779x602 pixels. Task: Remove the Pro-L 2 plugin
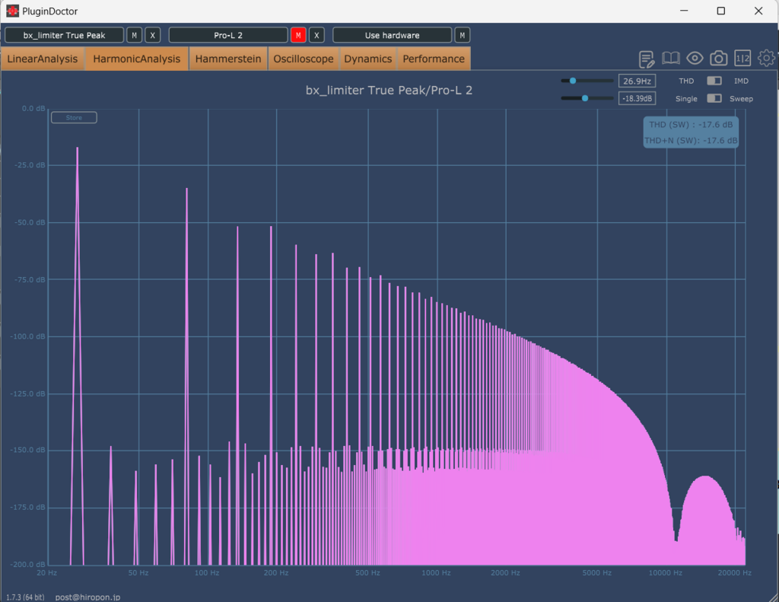click(316, 35)
